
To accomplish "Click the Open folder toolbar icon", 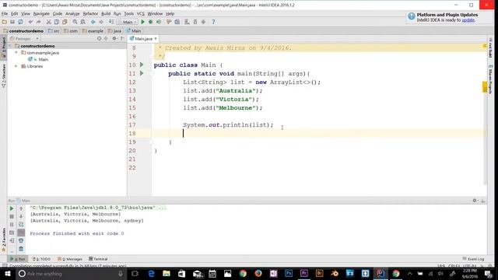I will pyautogui.click(x=5, y=22).
